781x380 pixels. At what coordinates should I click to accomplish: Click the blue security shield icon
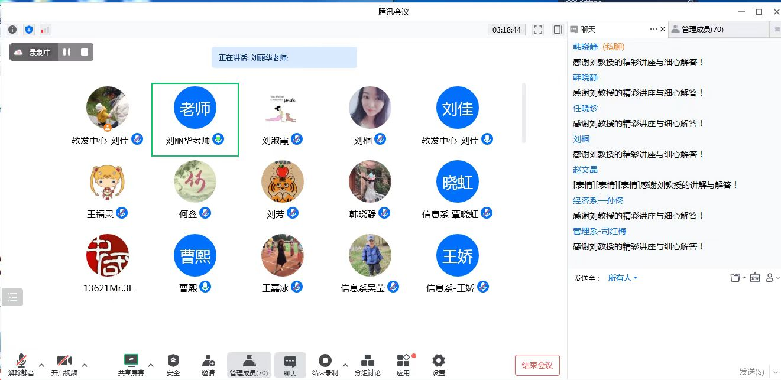[29, 30]
